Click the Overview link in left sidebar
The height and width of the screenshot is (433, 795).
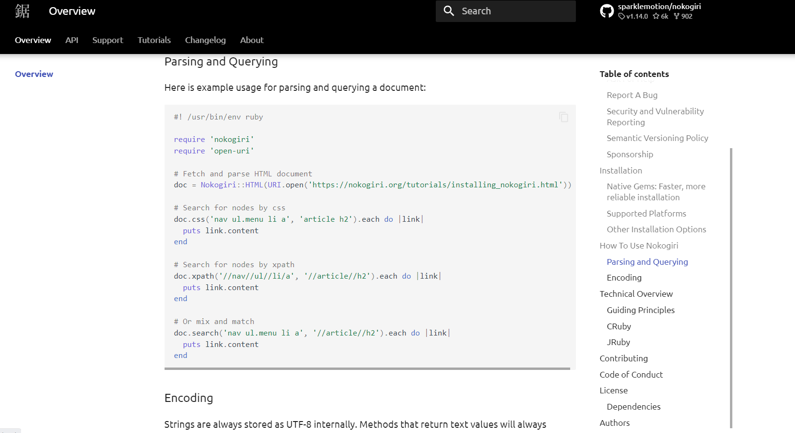(34, 74)
